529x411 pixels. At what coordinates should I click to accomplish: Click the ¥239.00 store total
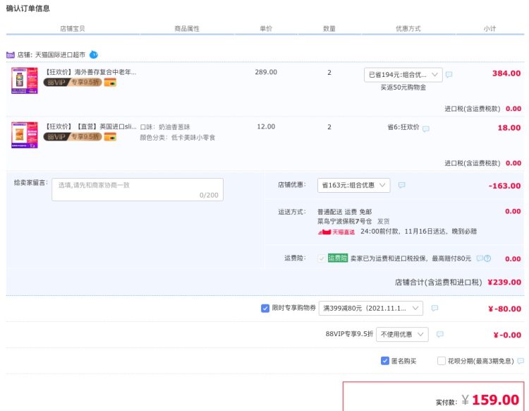click(x=504, y=282)
